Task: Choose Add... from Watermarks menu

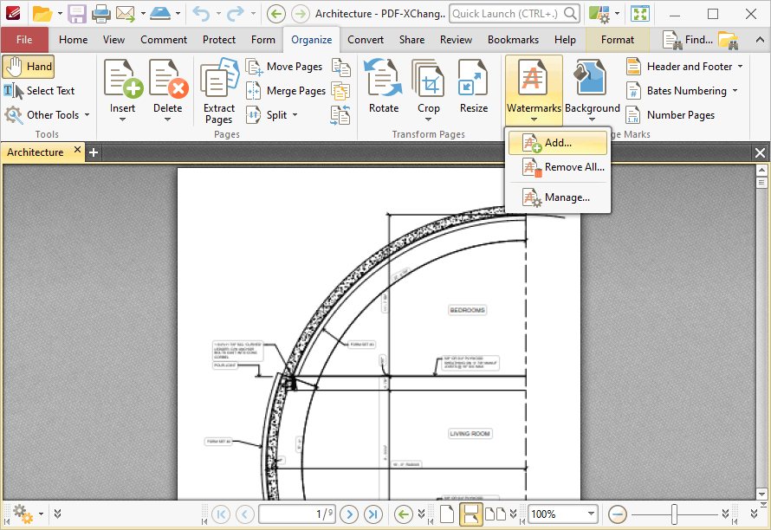Action: (557, 143)
